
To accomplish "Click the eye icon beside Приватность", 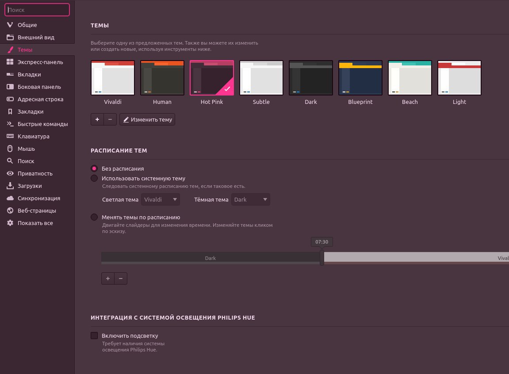I will pos(10,173).
